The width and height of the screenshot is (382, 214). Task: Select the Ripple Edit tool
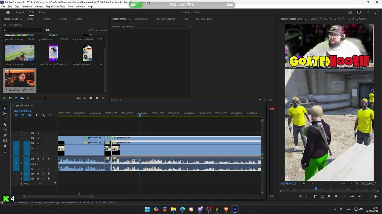[5, 119]
